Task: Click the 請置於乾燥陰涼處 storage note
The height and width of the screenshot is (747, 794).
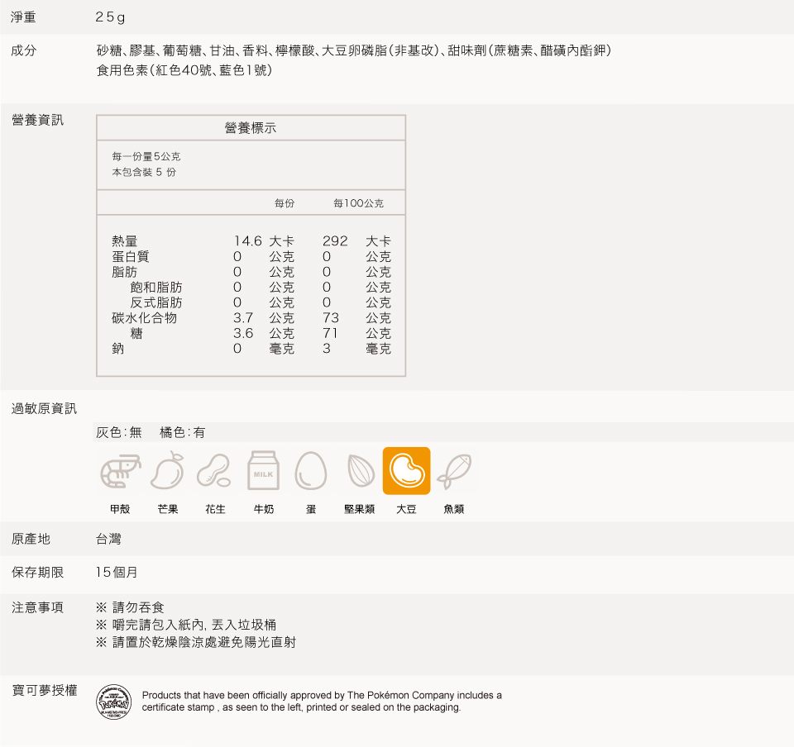Action: [x=196, y=642]
